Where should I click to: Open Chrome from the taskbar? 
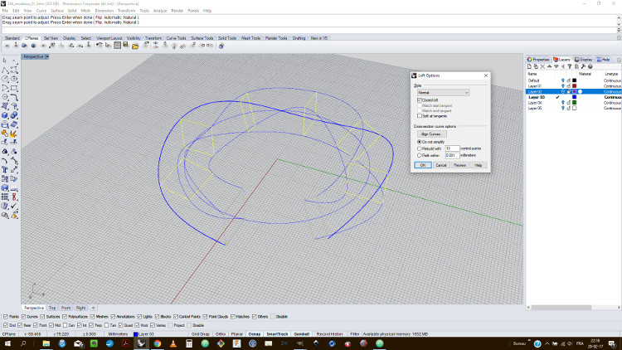(158, 343)
